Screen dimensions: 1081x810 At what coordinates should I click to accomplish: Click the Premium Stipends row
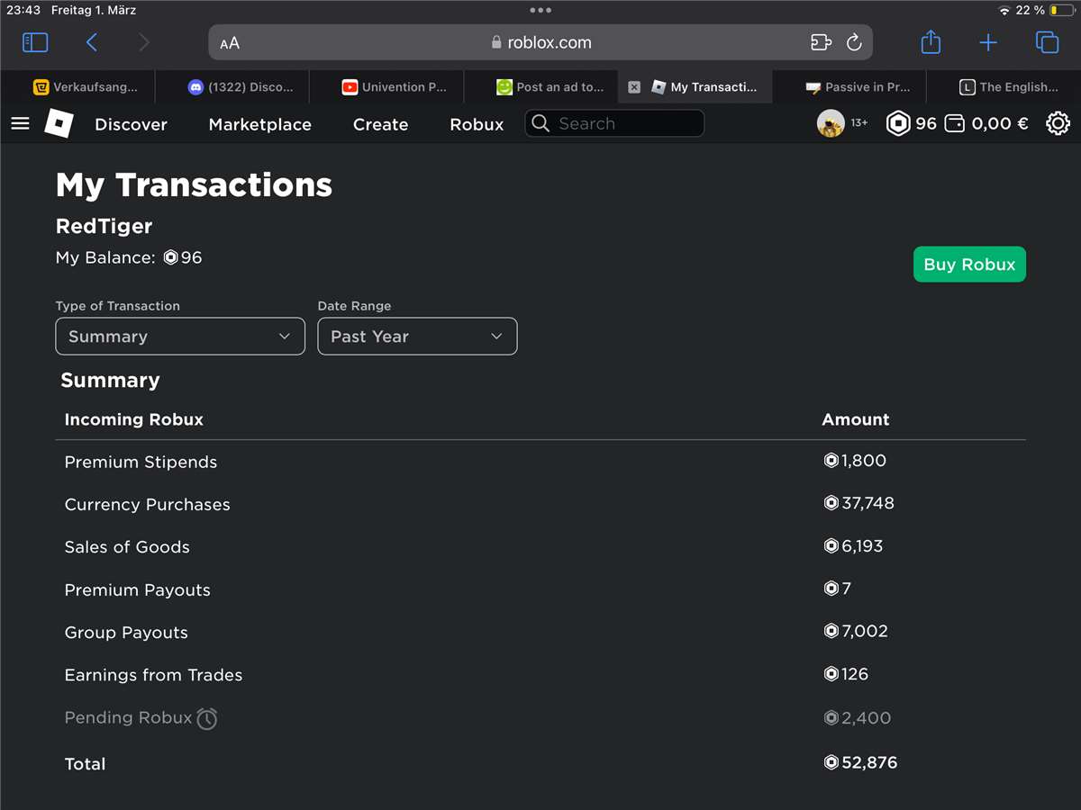[540, 462]
